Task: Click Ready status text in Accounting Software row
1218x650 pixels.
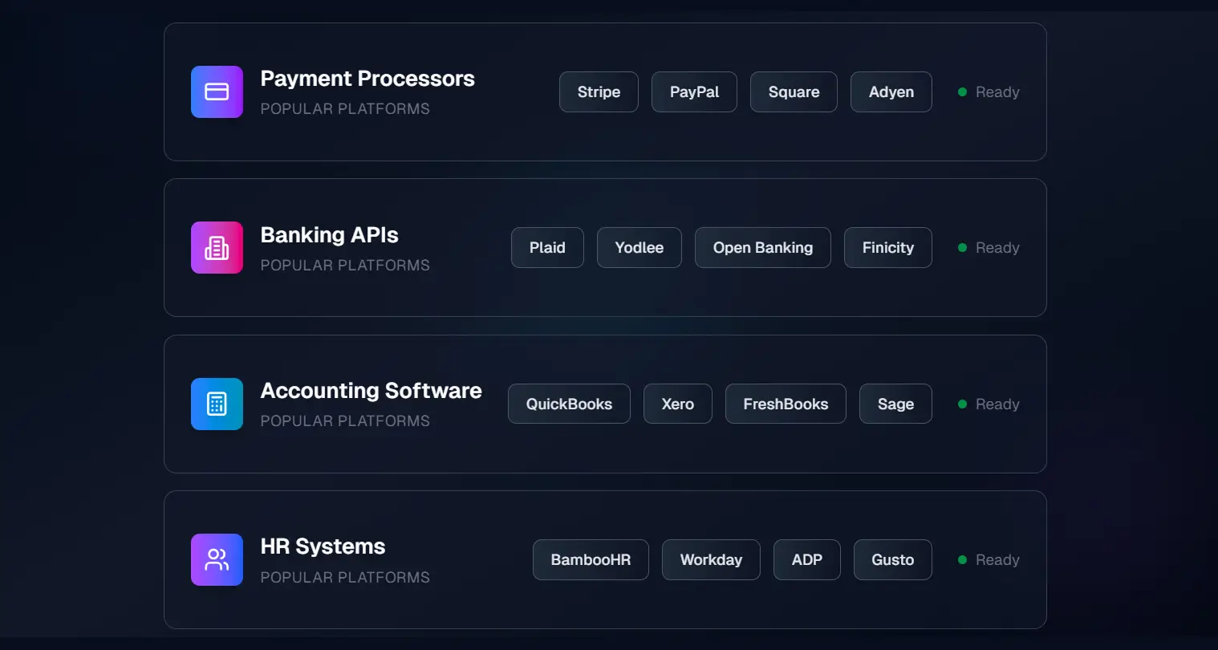Action: pos(997,404)
